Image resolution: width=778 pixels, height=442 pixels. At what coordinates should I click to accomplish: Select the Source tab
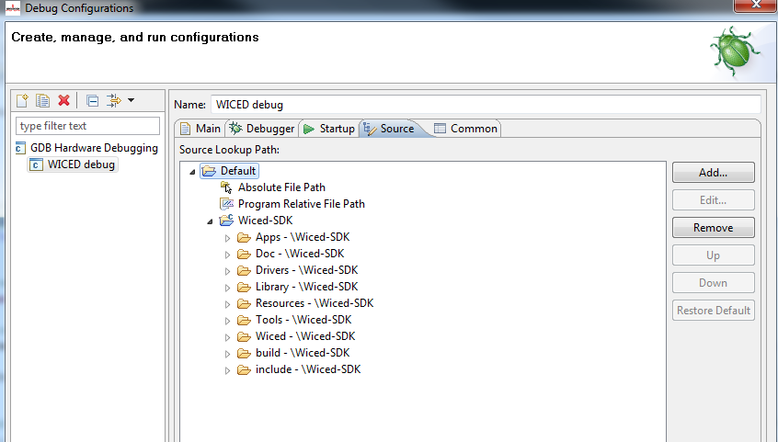390,129
